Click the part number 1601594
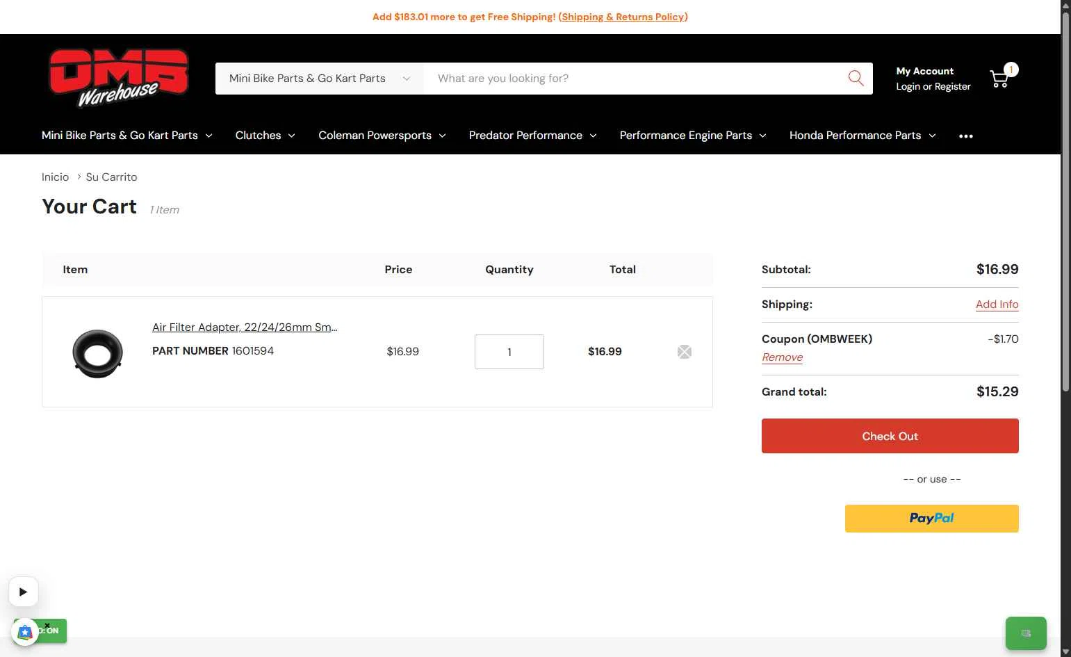Screen dimensions: 1071x657 tap(252, 351)
